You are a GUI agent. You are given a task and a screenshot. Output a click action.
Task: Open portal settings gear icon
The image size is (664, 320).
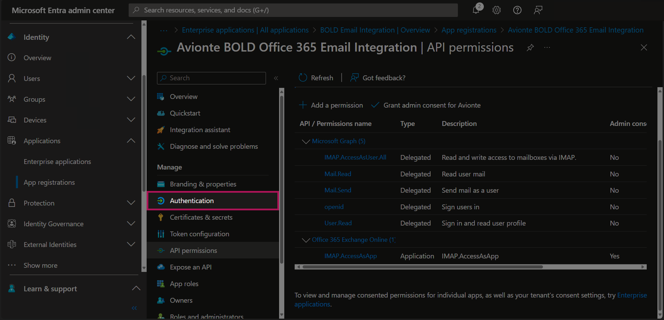coord(497,10)
